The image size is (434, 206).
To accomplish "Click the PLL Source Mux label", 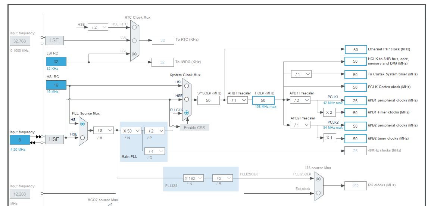I will 86,113.
